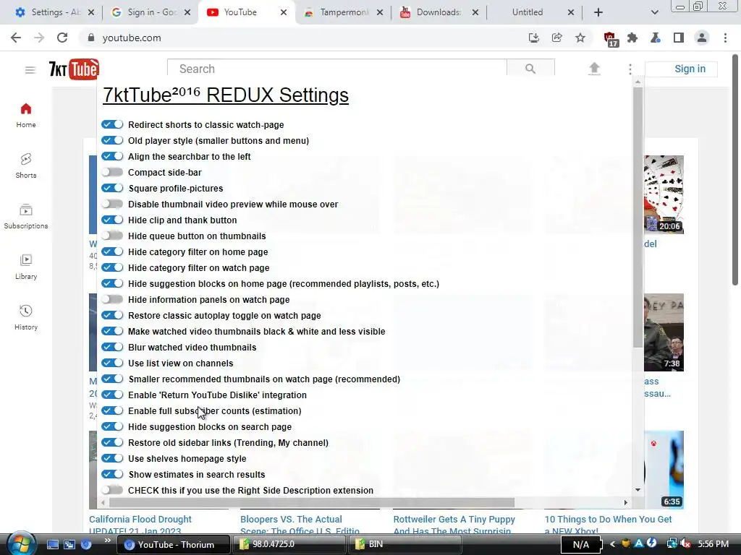Open browser three-dot menu

[725, 38]
